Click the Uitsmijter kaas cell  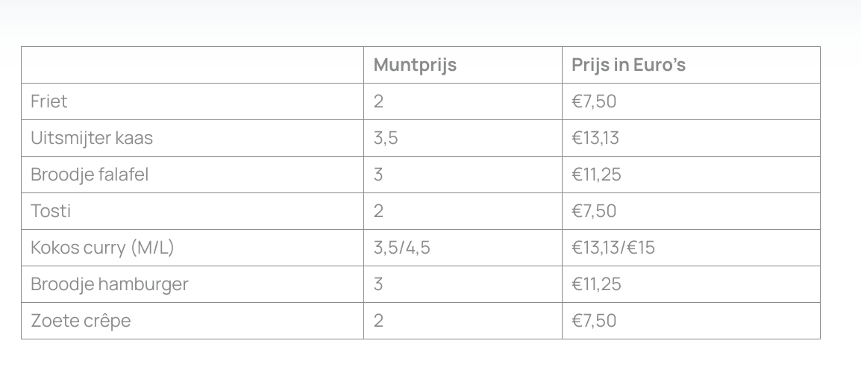click(92, 138)
